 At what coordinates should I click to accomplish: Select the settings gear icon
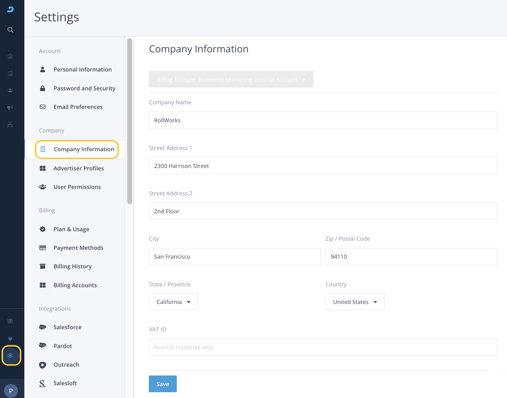(11, 355)
